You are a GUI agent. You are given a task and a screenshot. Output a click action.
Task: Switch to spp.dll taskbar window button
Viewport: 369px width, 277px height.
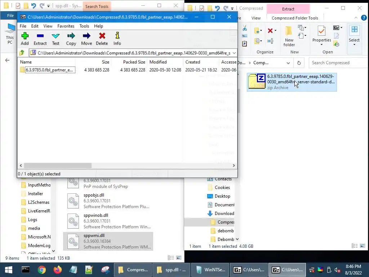coord(171,270)
